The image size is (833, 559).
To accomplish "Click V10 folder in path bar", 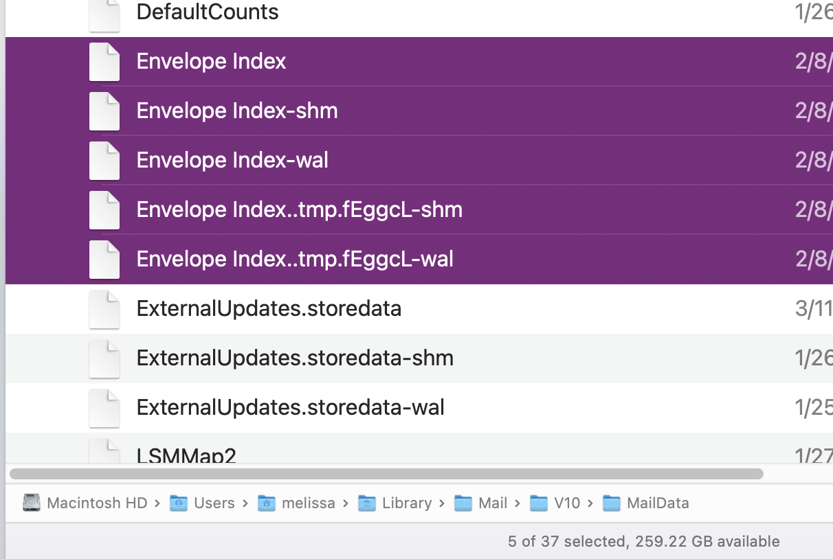I will [x=556, y=503].
